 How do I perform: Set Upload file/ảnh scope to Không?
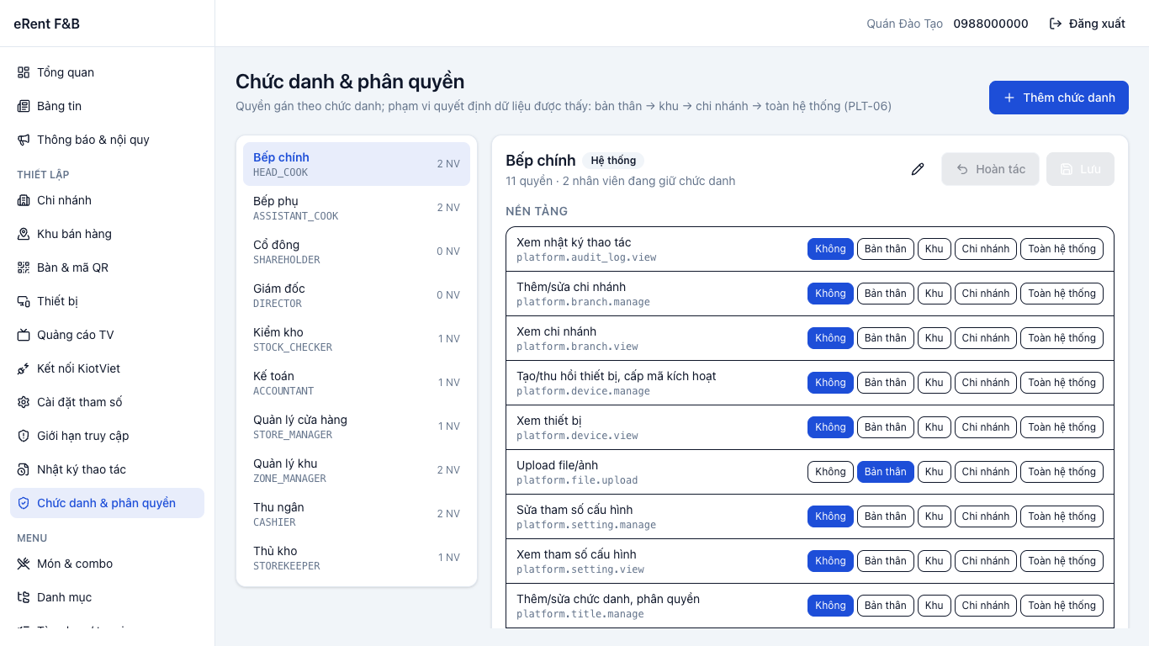830,472
